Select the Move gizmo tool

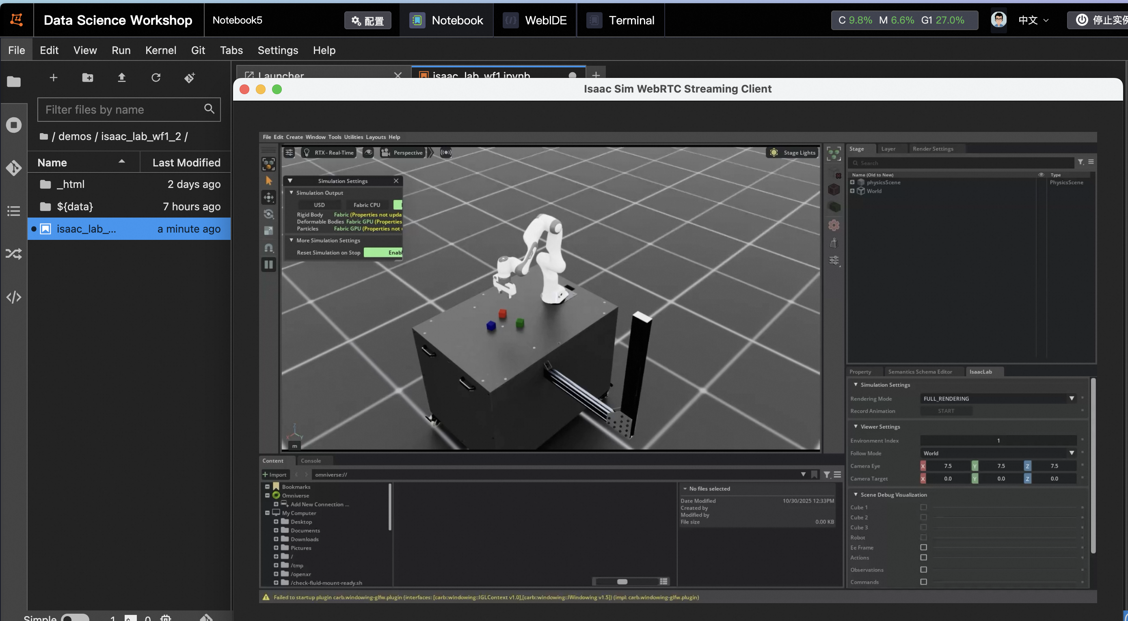pyautogui.click(x=268, y=197)
